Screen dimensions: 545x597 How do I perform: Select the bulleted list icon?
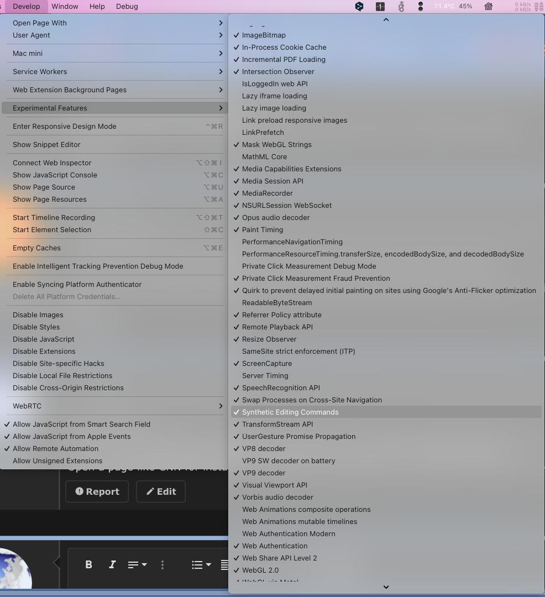point(198,564)
